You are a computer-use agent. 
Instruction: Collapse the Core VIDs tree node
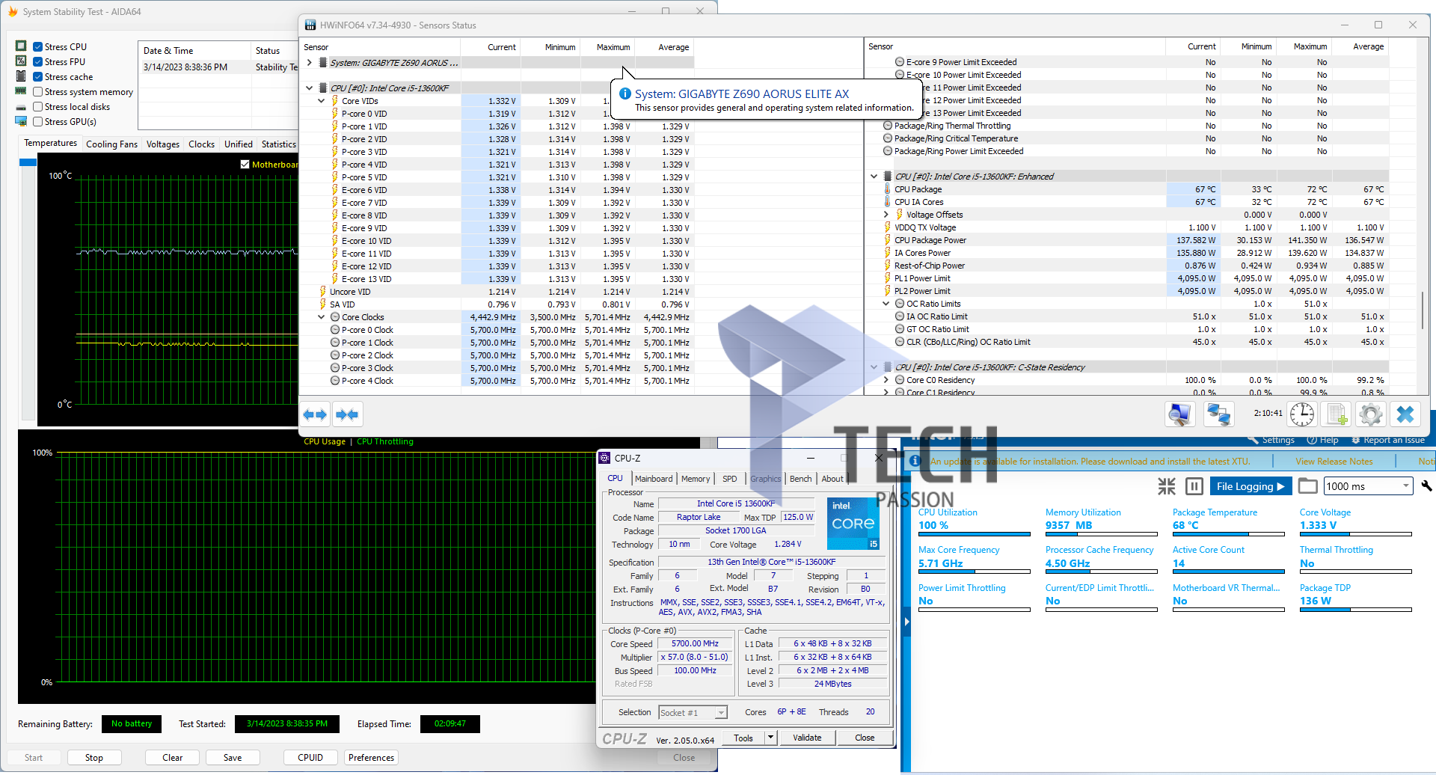[x=322, y=101]
